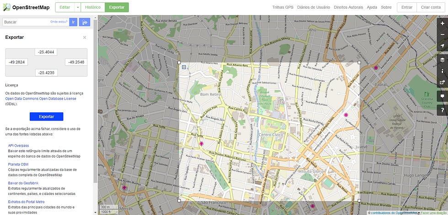The image size is (448, 215).
Task: Open the Editar dropdown arrow
Action: (x=77, y=7)
